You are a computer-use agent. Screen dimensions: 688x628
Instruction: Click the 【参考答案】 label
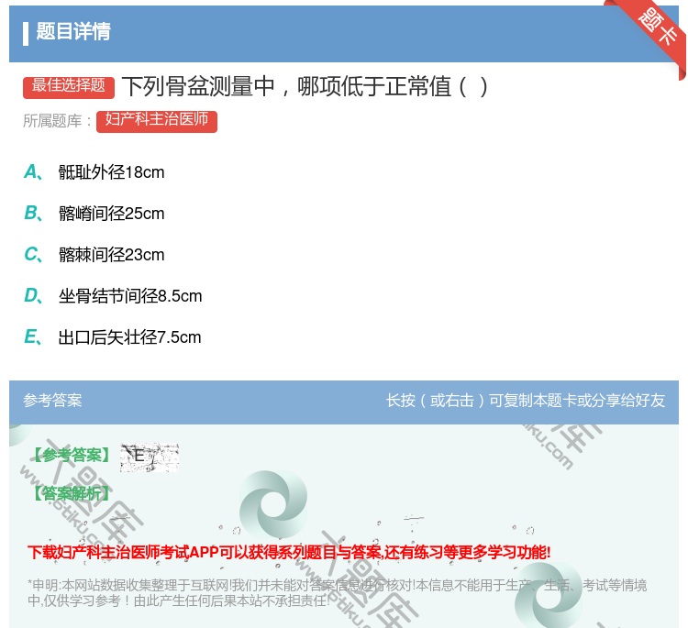pyautogui.click(x=72, y=456)
